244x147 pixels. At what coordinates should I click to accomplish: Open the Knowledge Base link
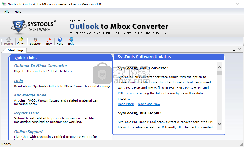tap(30, 95)
